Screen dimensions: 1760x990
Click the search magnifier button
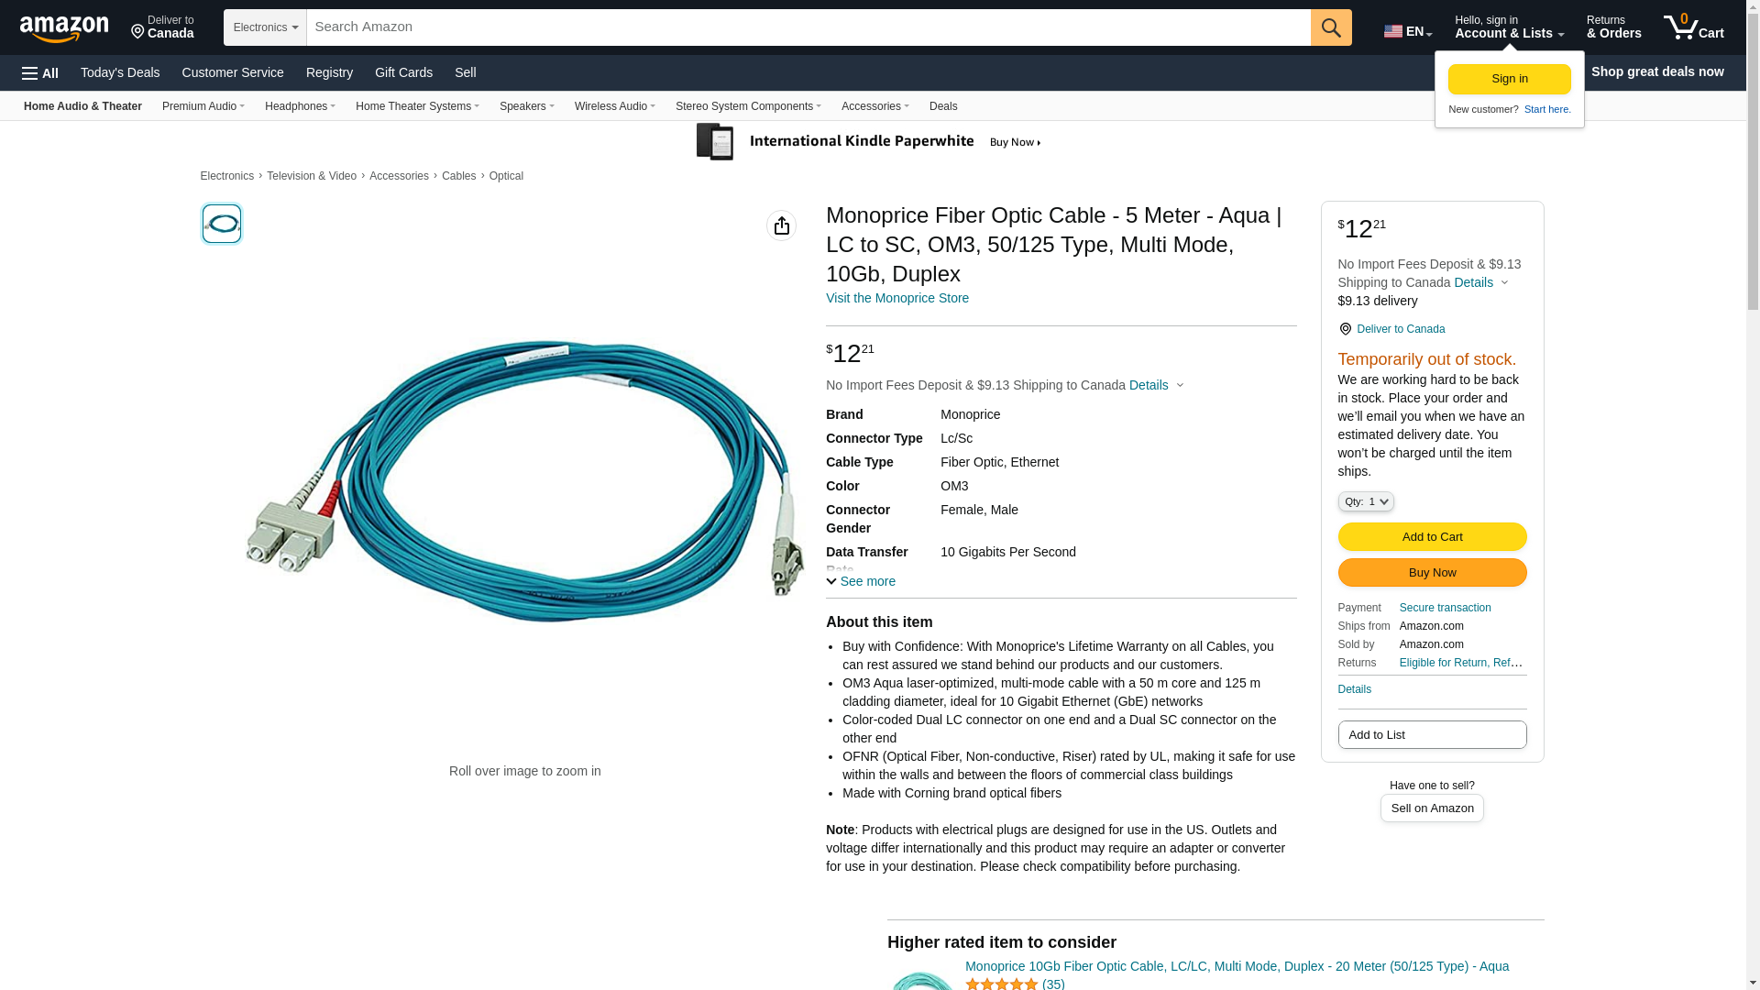click(1331, 27)
